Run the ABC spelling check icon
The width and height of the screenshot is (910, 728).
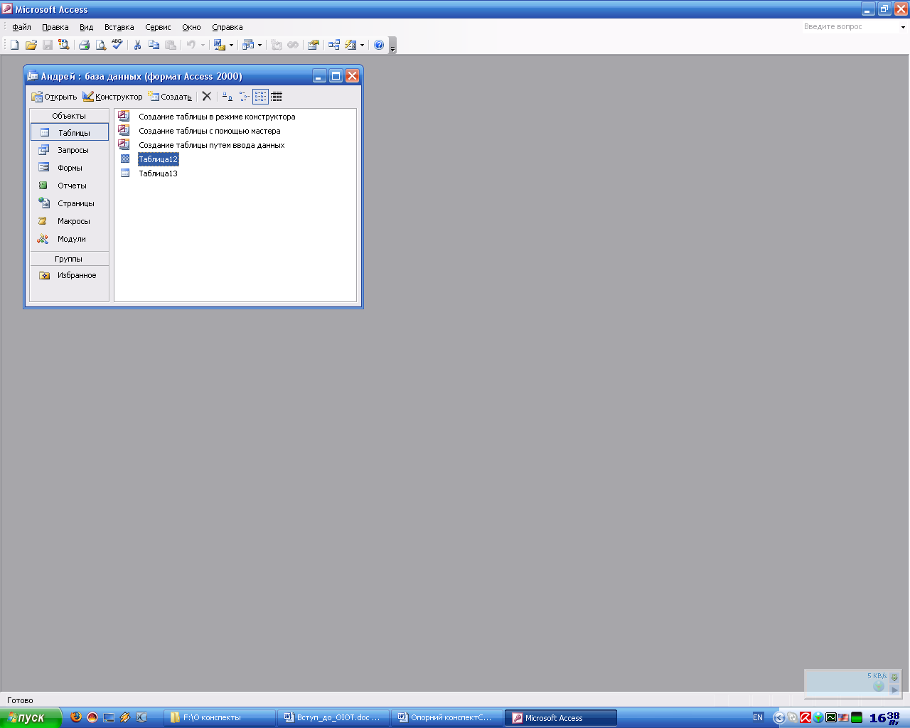[x=117, y=45]
